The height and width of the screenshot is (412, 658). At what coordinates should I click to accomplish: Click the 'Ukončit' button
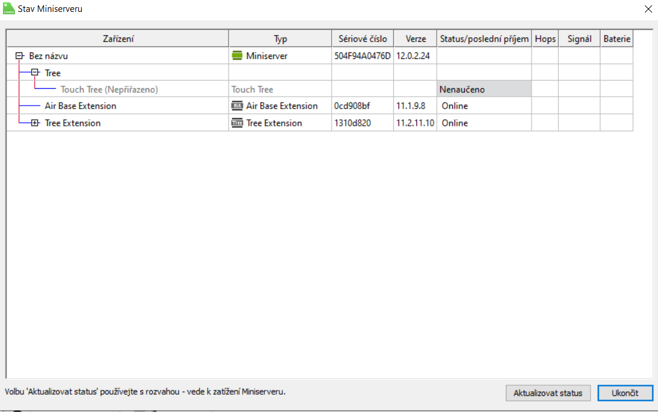[x=625, y=393]
